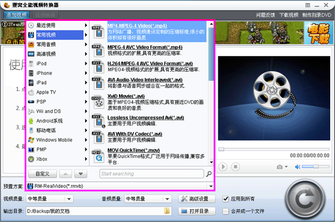The width and height of the screenshot is (335, 222).
Task: Click the PSP device icon
Action: 31,102
